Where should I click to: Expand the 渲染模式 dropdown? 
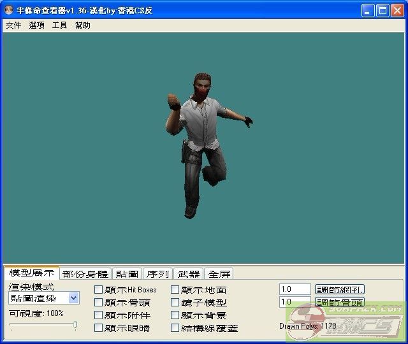(74, 297)
